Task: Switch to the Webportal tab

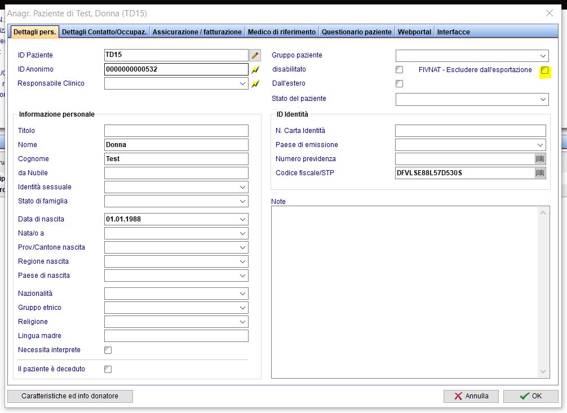Action: pos(414,32)
